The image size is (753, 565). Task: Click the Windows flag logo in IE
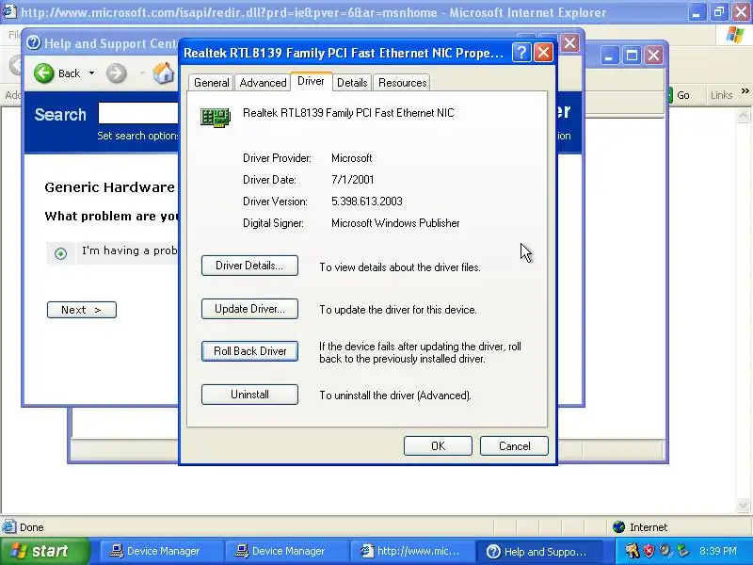pos(735,35)
